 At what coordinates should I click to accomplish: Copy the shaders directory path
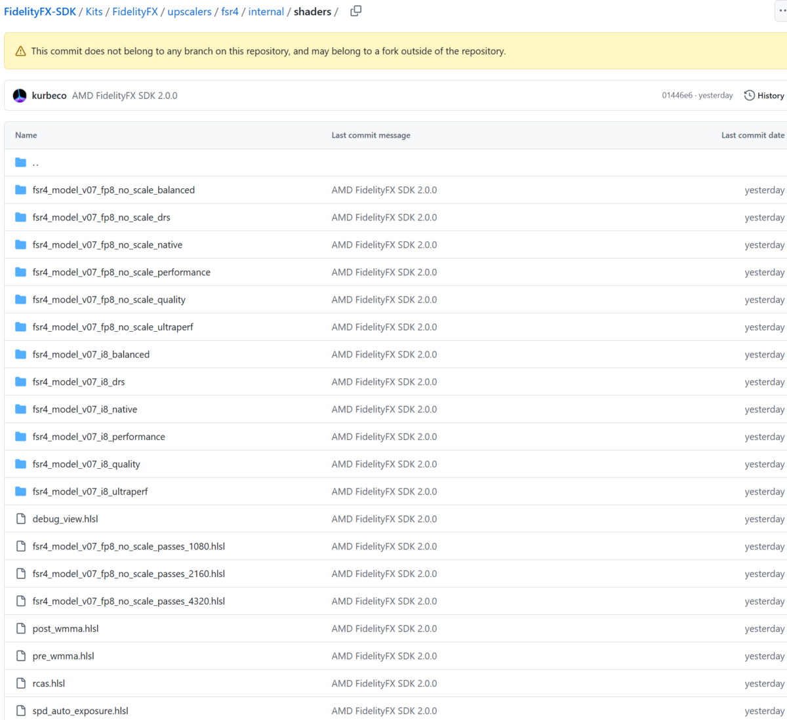[355, 11]
